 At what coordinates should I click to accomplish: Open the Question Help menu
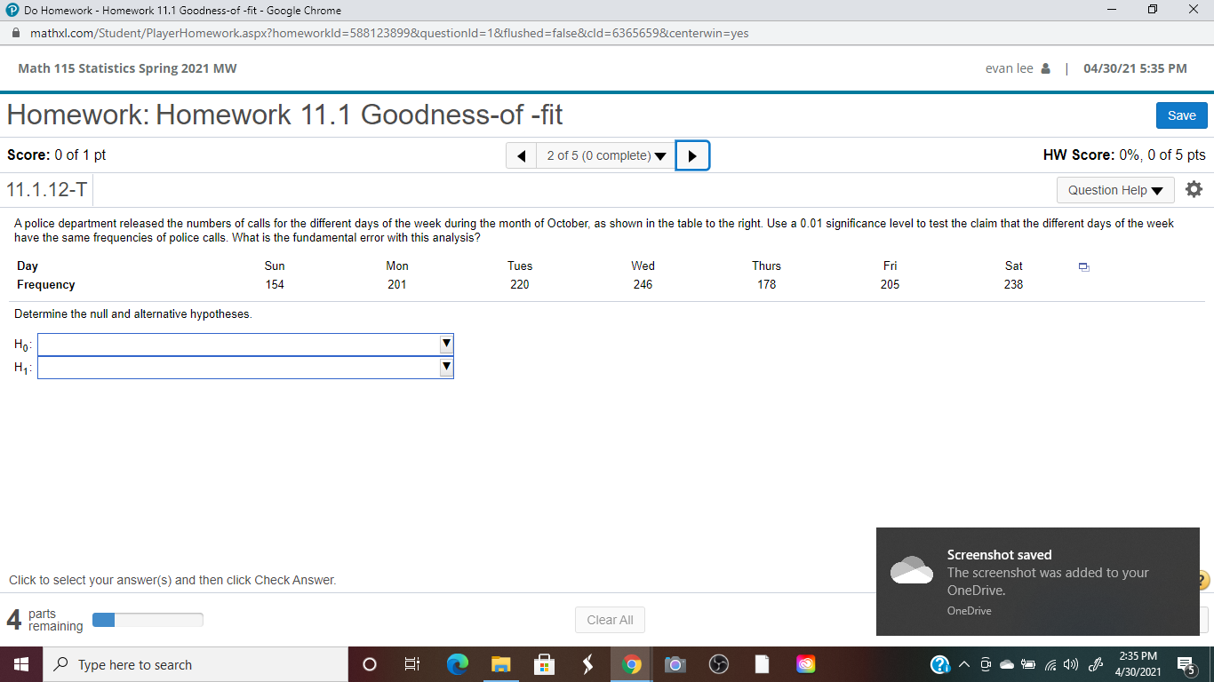[1115, 189]
